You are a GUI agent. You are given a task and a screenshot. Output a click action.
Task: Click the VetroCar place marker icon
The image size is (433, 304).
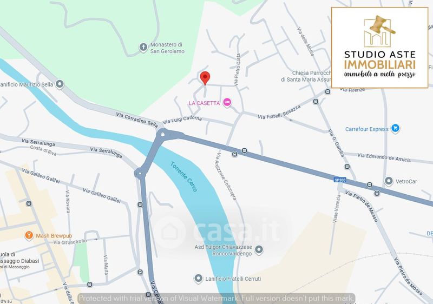[x=389, y=181]
